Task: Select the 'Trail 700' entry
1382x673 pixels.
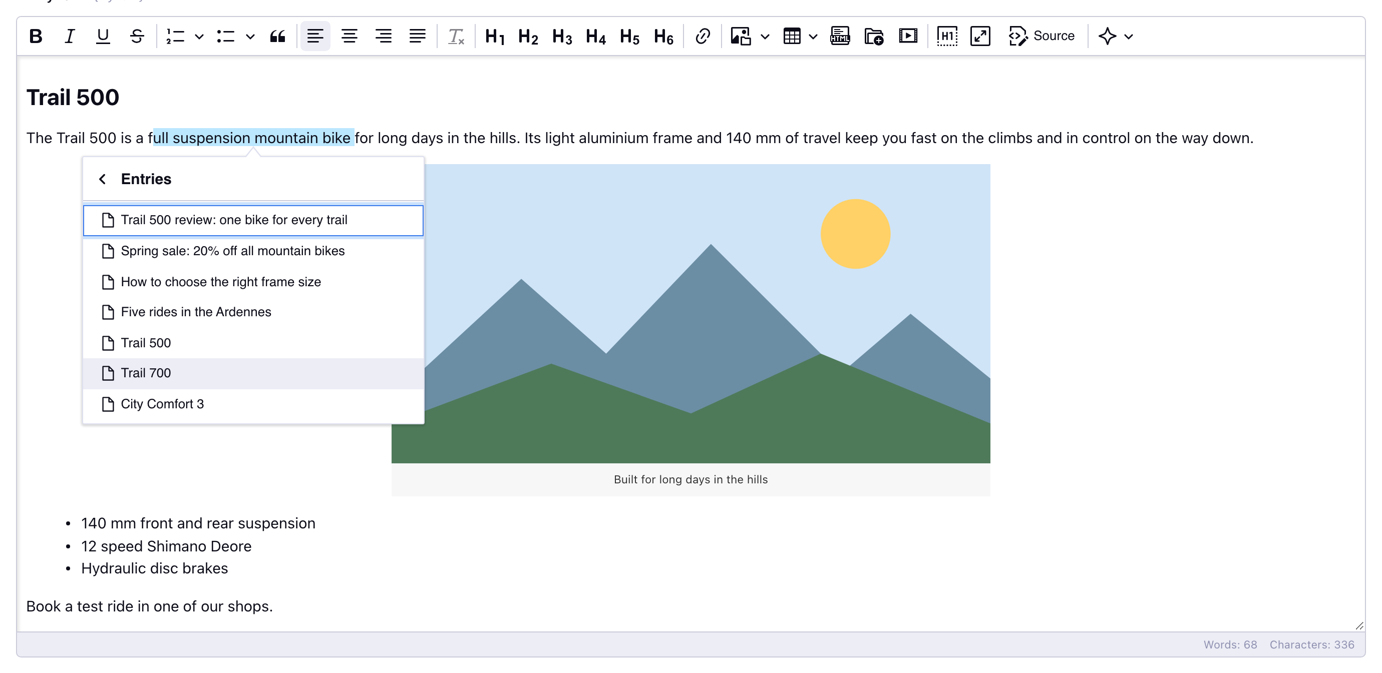Action: (x=253, y=373)
